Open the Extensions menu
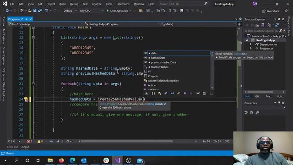 tap(123, 4)
